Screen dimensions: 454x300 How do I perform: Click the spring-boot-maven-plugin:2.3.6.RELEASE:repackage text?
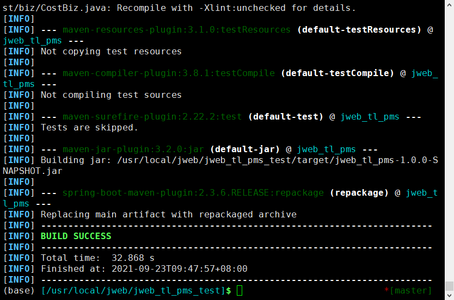193,193
